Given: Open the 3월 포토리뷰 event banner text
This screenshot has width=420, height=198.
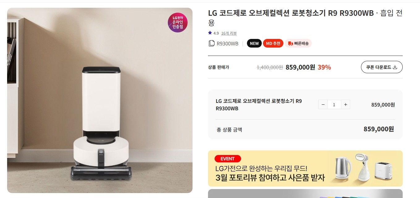Looking at the screenshot, I should pos(270,178).
